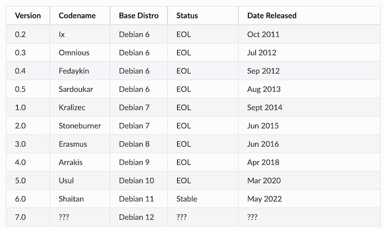The width and height of the screenshot is (384, 229).
Task: Click the Fedaykin codename cell
Action: pos(74,71)
